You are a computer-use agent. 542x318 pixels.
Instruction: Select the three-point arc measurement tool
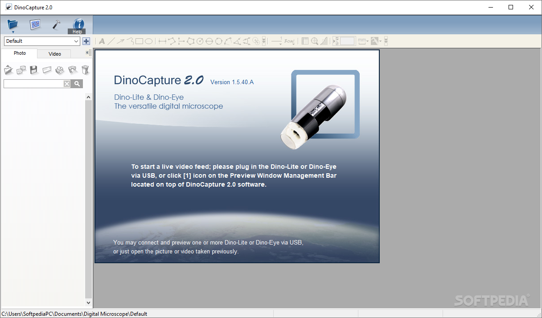228,41
